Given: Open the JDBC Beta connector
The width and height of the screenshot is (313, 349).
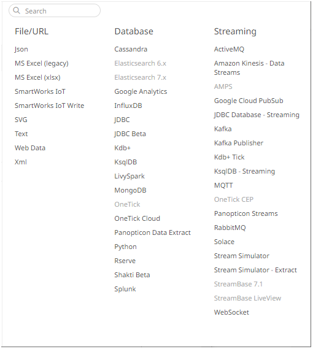Looking at the screenshot, I should 130,134.
